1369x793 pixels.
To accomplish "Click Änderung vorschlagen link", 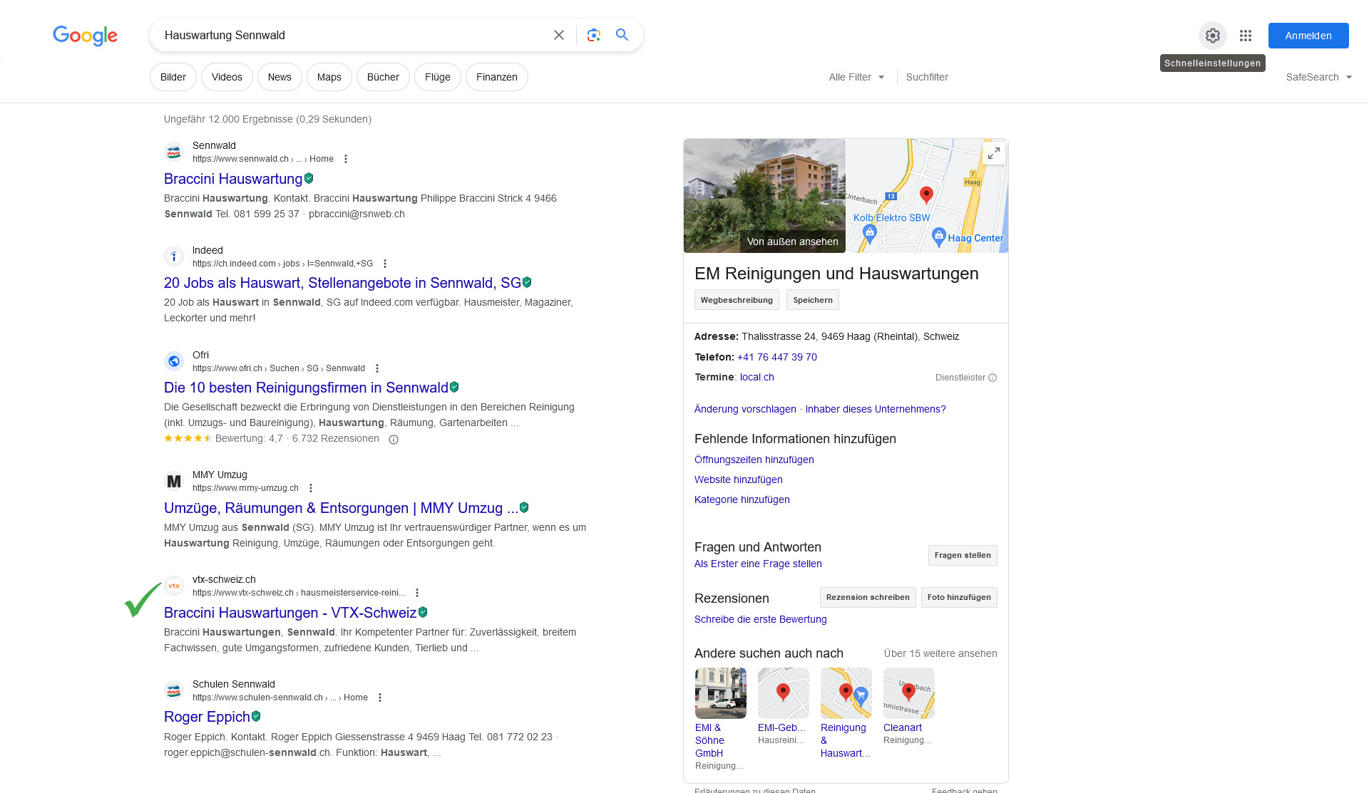I will click(x=745, y=409).
